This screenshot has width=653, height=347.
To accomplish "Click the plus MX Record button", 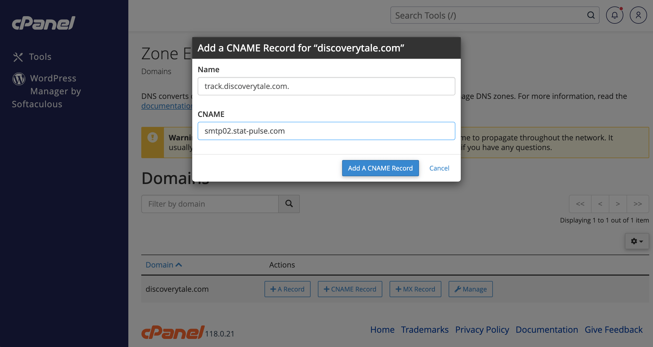I will pos(415,289).
